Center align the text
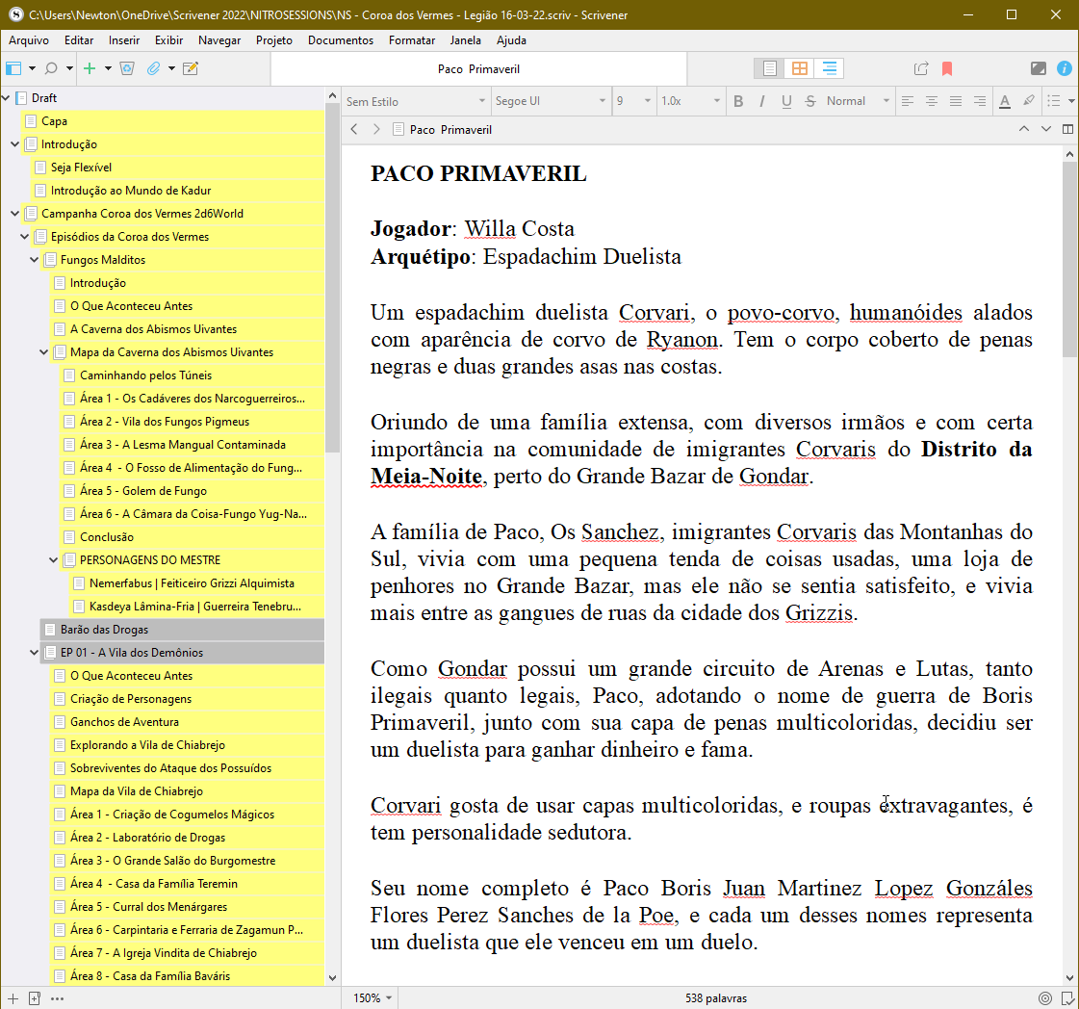 coord(932,101)
